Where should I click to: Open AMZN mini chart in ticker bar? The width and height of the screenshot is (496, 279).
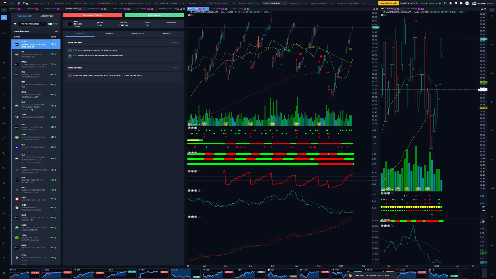click(411, 273)
